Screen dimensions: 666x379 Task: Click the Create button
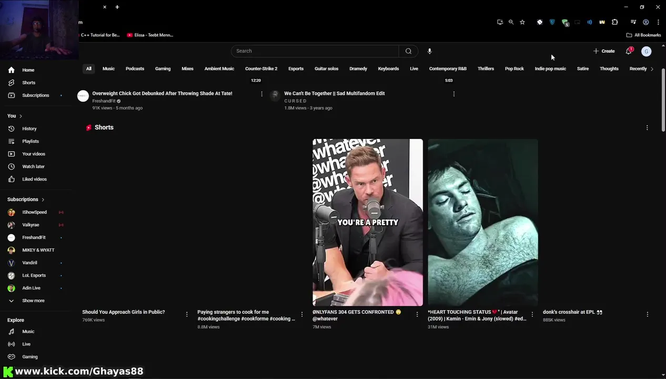coord(604,51)
